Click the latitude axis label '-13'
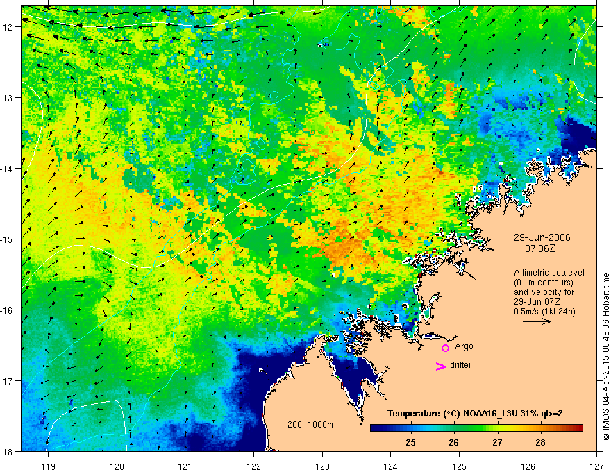Screen dimensions: 611x472 pyautogui.click(x=7, y=98)
